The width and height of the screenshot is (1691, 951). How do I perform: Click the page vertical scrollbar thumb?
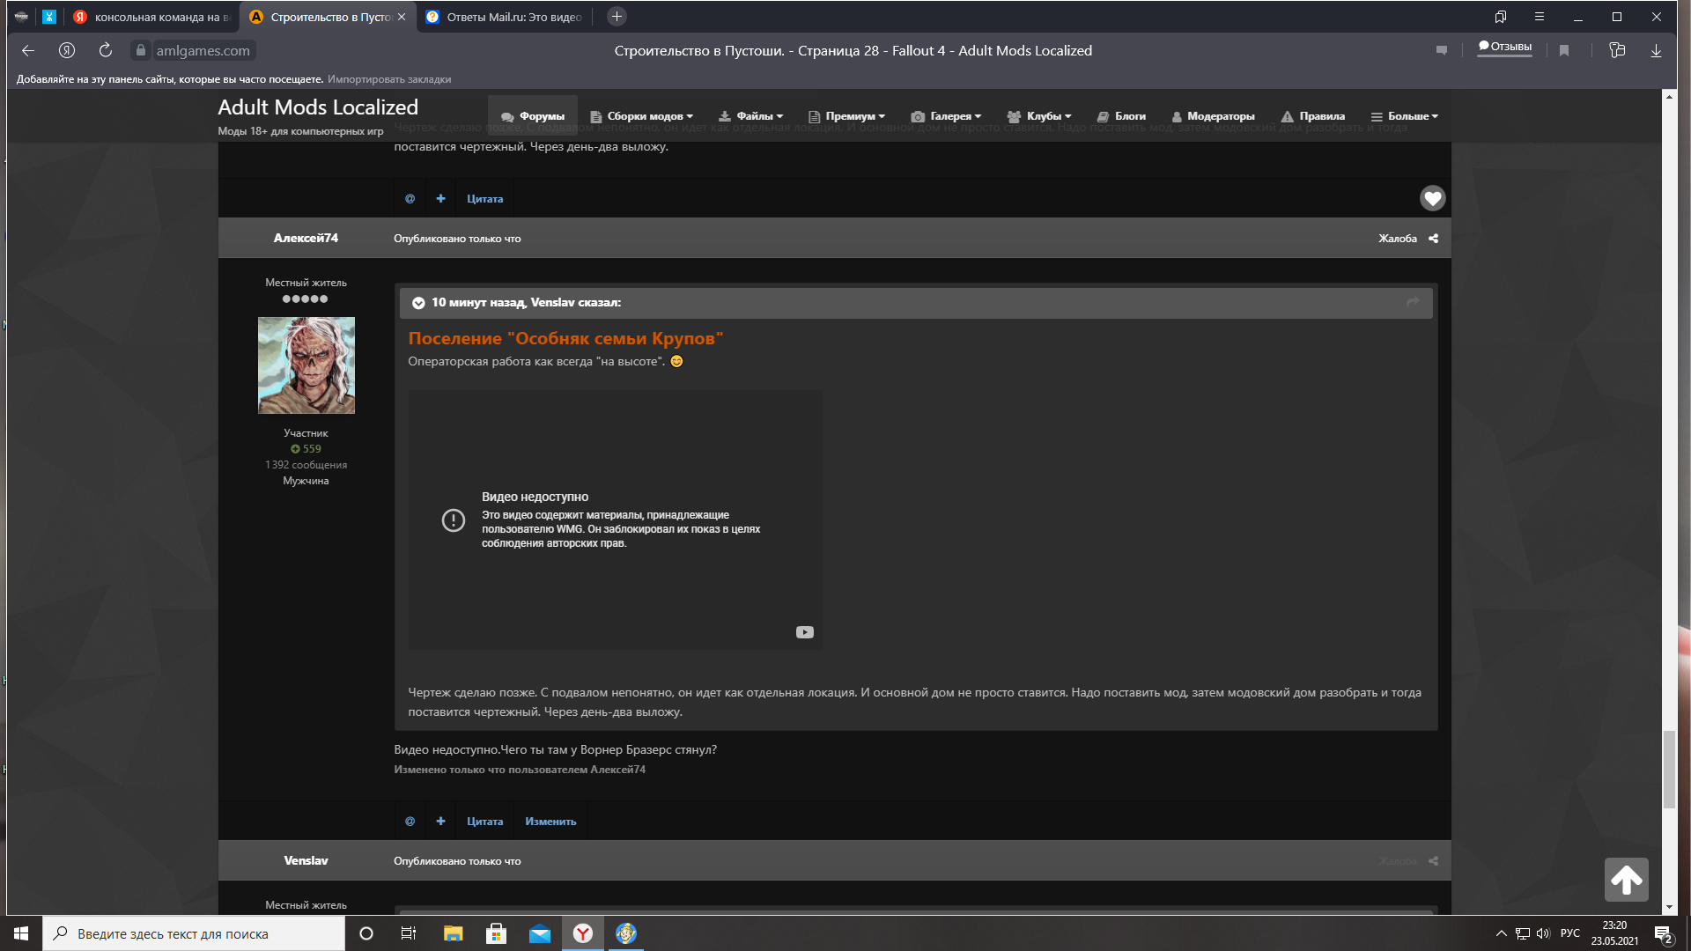[x=1669, y=769]
